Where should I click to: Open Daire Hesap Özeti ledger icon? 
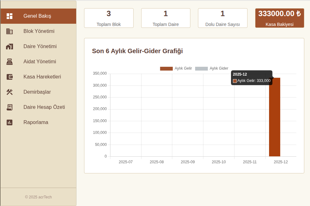10,107
